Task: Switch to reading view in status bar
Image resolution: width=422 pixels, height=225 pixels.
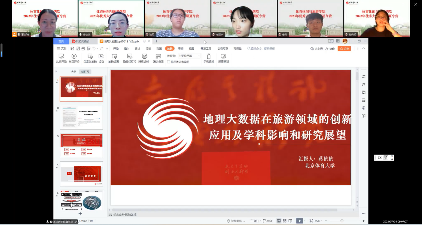Action: click(290, 221)
